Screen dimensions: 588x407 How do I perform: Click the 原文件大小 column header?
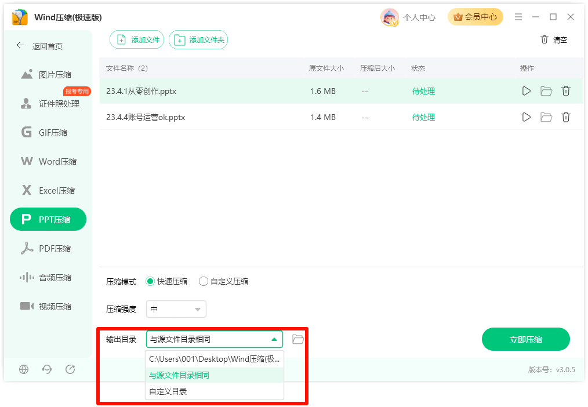tap(326, 68)
